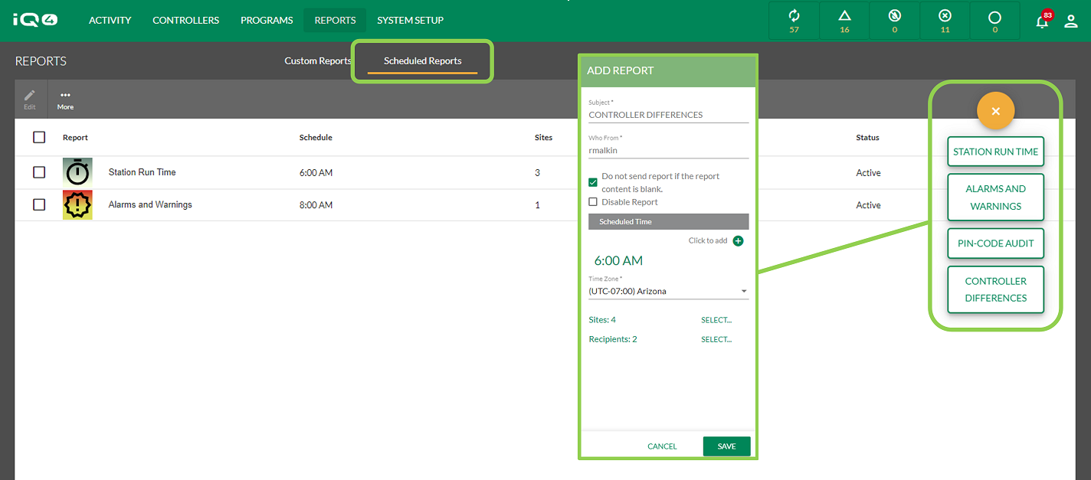Click the Schedule column header
The height and width of the screenshot is (480, 1091).
coord(316,138)
